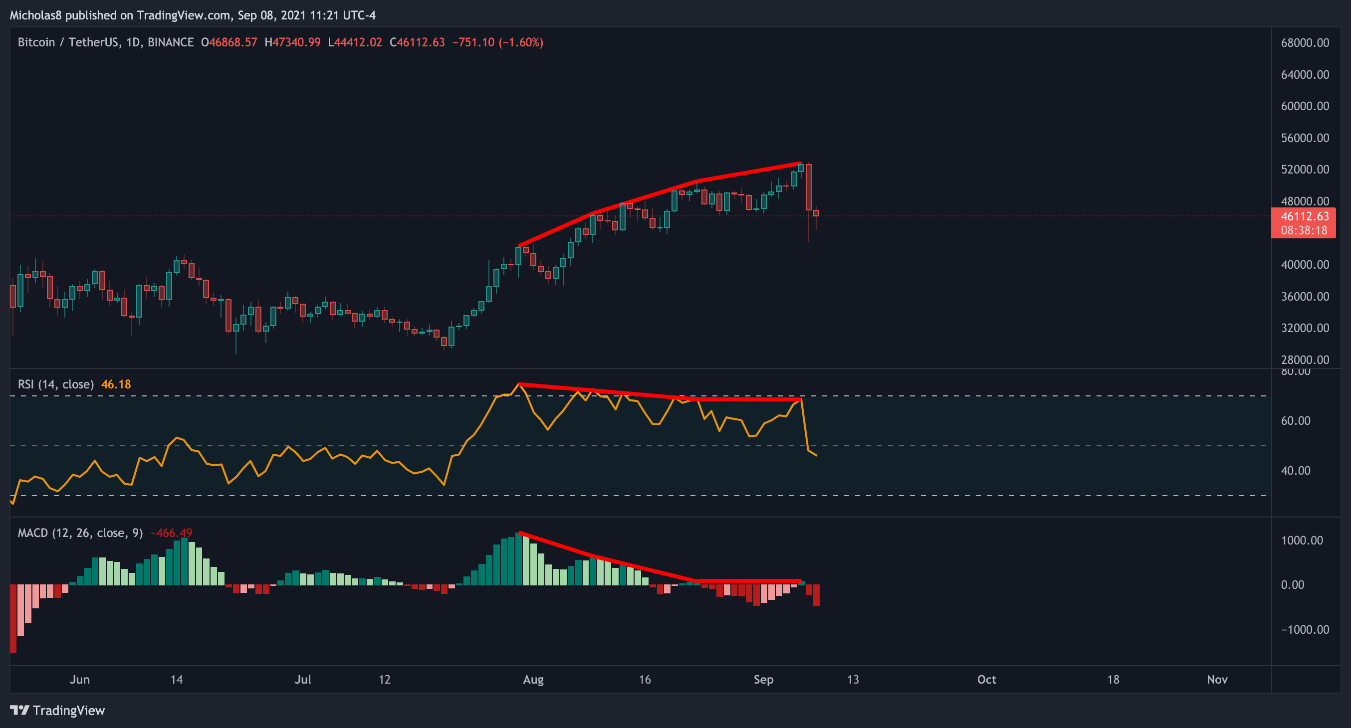
Task: Click the 36000.00 price axis label
Action: click(1305, 297)
